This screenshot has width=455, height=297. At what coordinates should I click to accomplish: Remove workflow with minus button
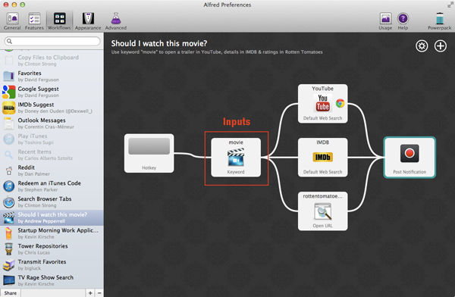[99, 293]
